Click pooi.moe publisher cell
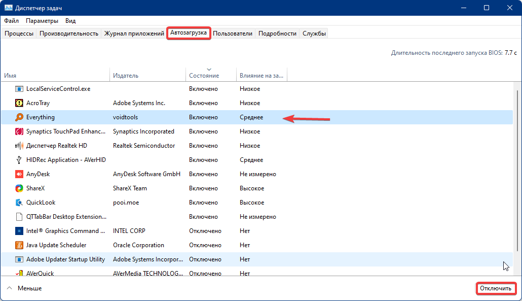522x301 pixels. click(126, 203)
